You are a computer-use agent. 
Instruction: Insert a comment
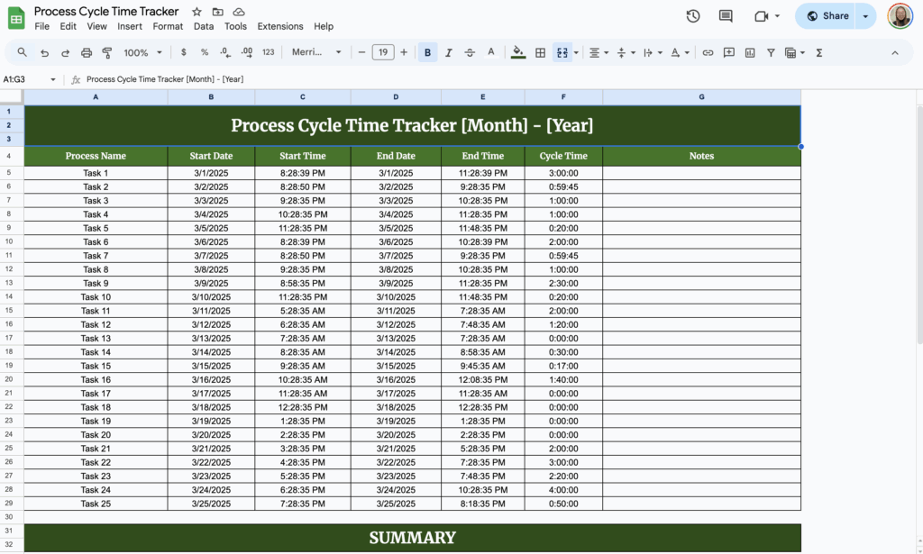(728, 52)
